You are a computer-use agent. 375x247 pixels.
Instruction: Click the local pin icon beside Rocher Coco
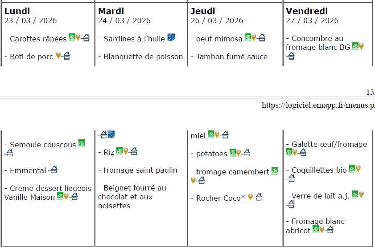(x=251, y=197)
